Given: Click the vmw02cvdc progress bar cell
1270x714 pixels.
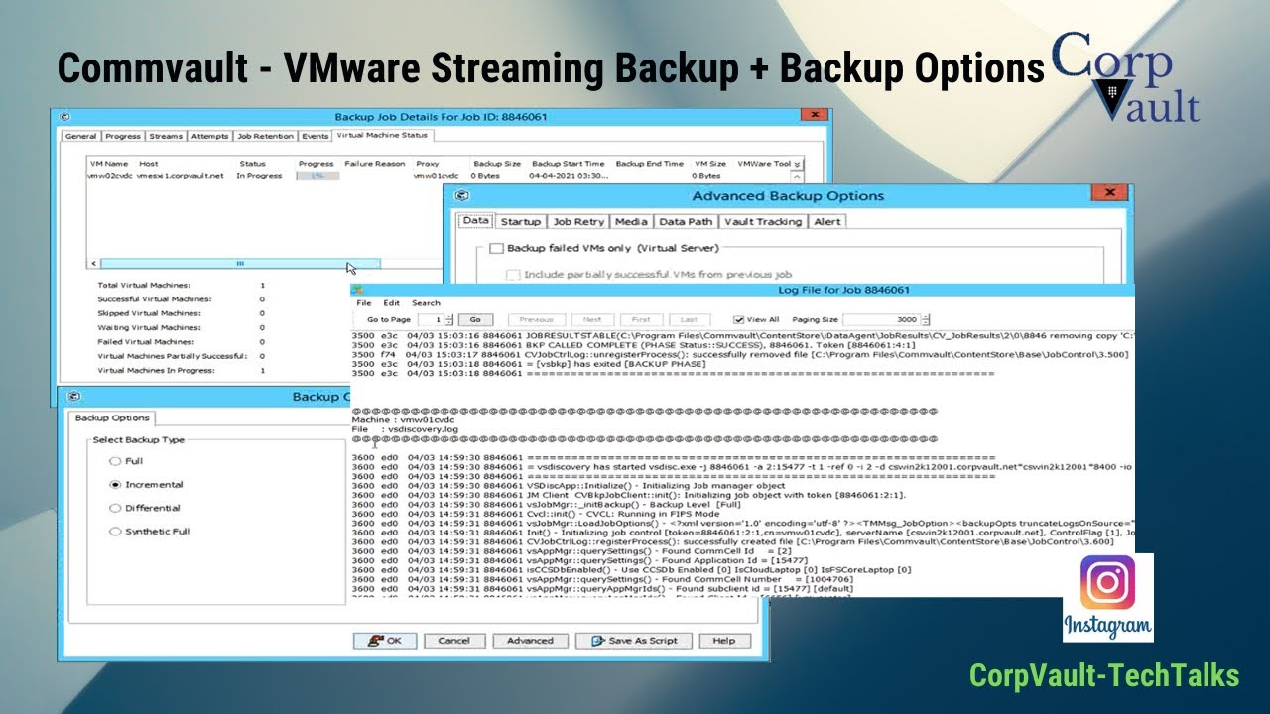Looking at the screenshot, I should pyautogui.click(x=318, y=176).
